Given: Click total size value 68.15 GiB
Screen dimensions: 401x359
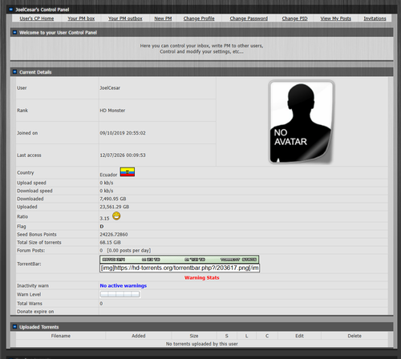Looking at the screenshot, I should [x=110, y=242].
